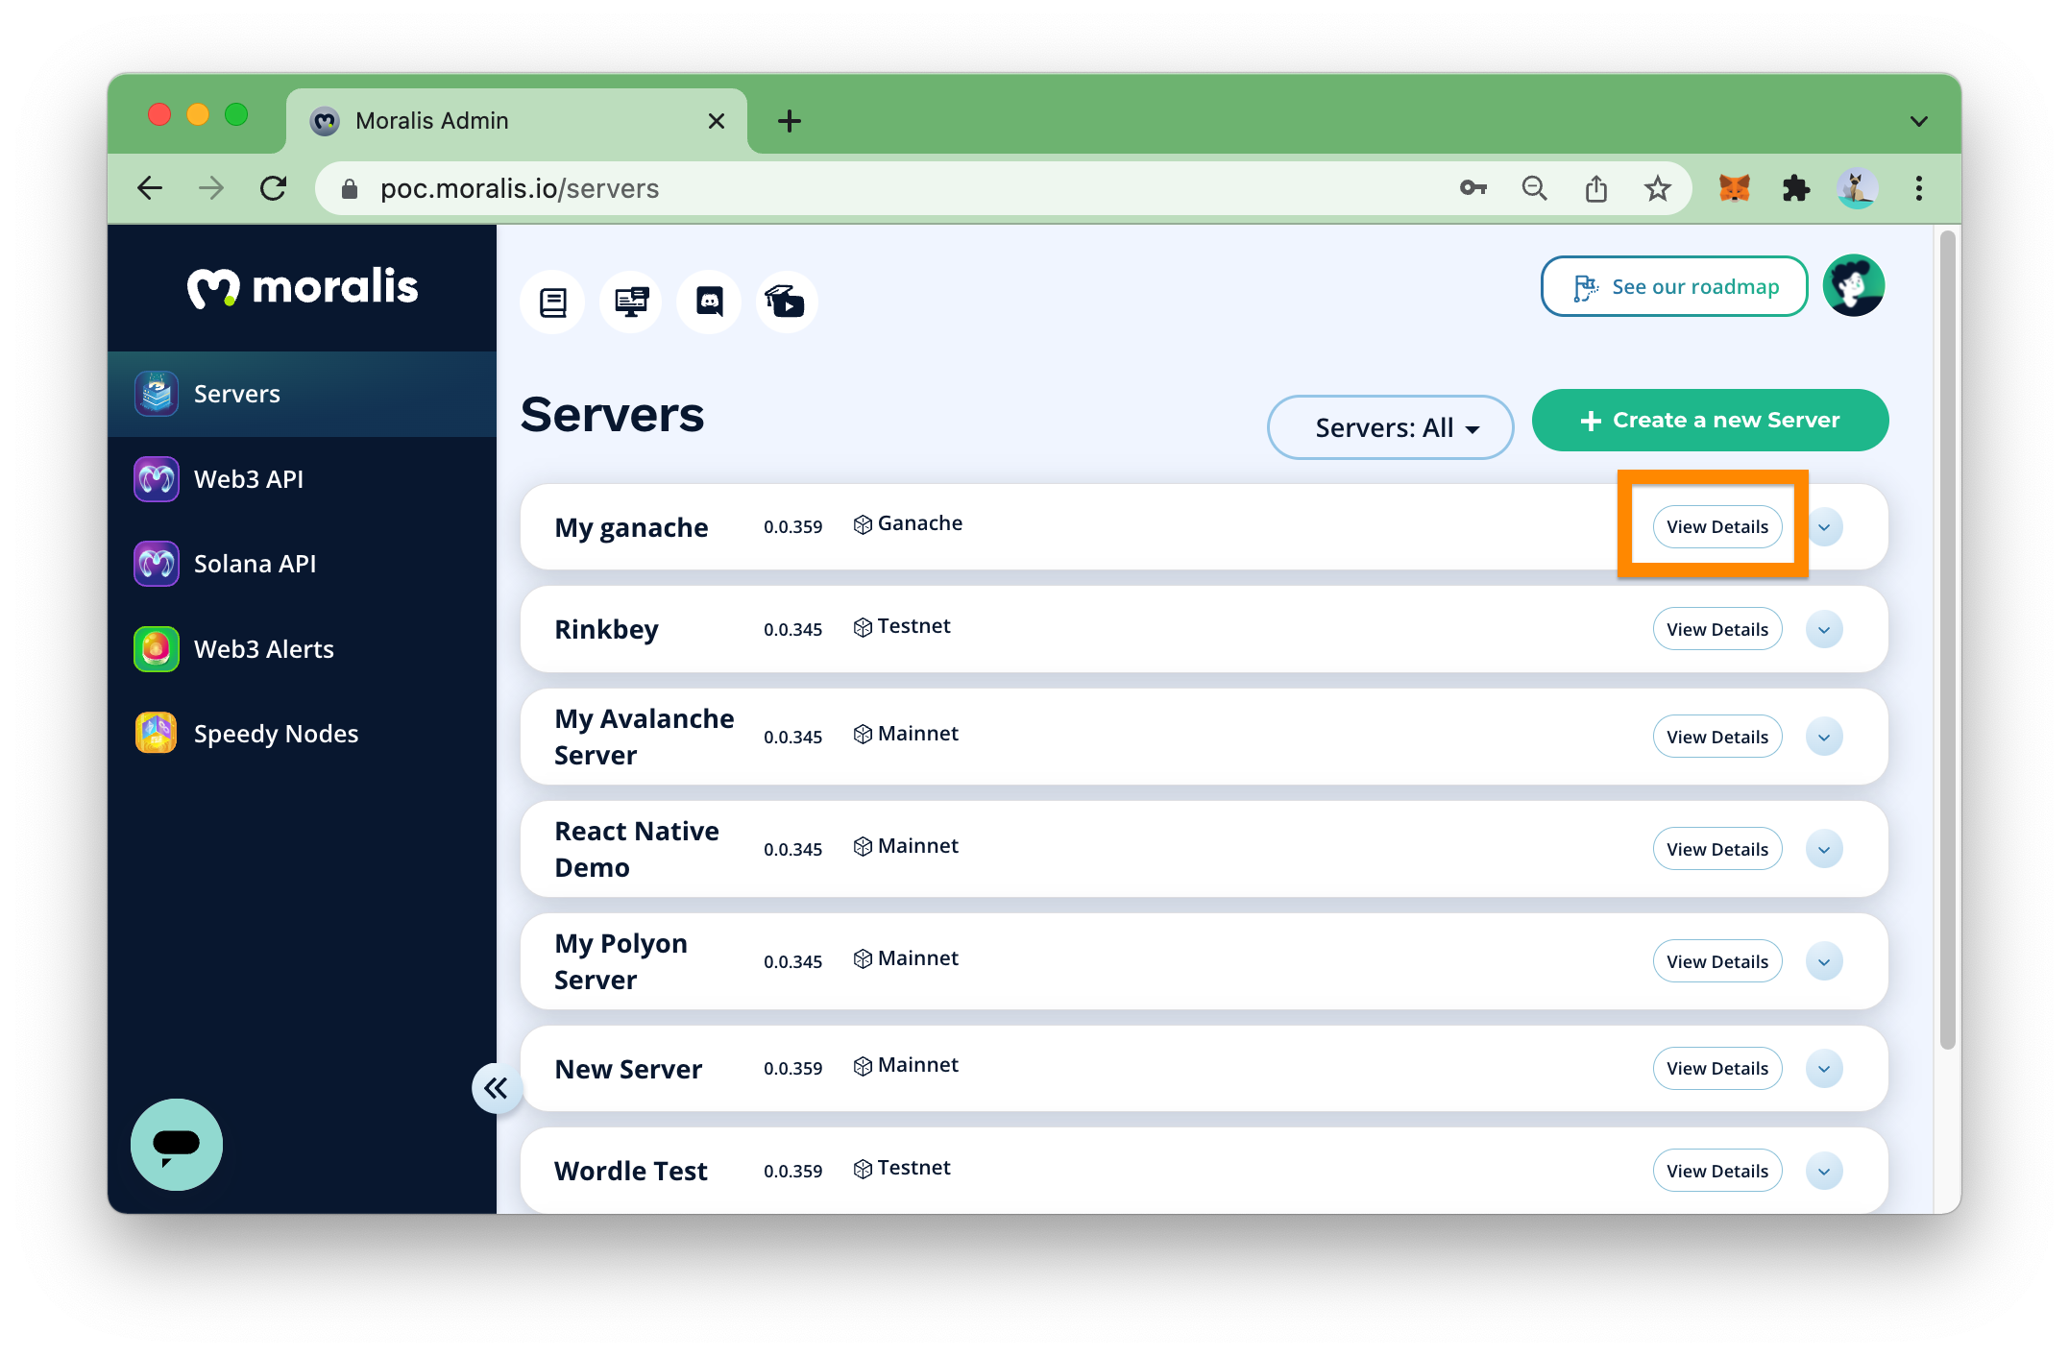Open the forum monitor icon
Screen dimensions: 2069x1356
(631, 303)
